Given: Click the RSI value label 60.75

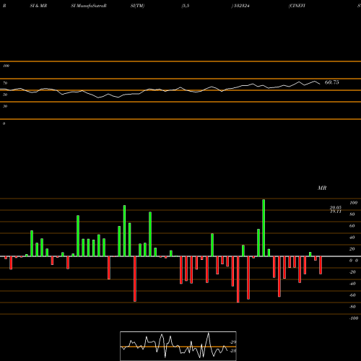Looking at the screenshot, I should click(x=331, y=82).
